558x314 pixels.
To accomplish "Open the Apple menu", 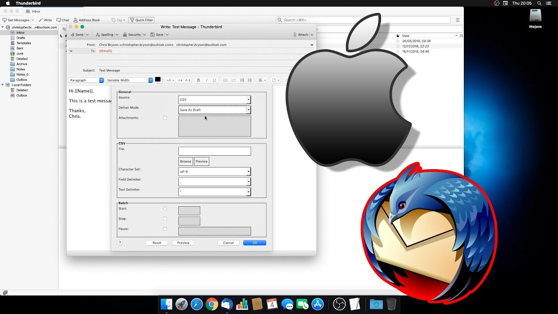I will (7, 3).
